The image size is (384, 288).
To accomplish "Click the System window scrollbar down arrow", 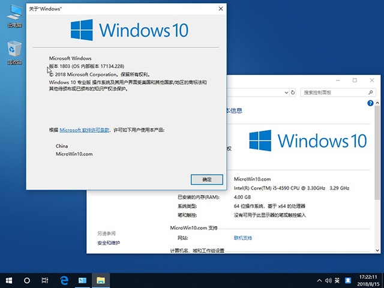I will point(377,250).
